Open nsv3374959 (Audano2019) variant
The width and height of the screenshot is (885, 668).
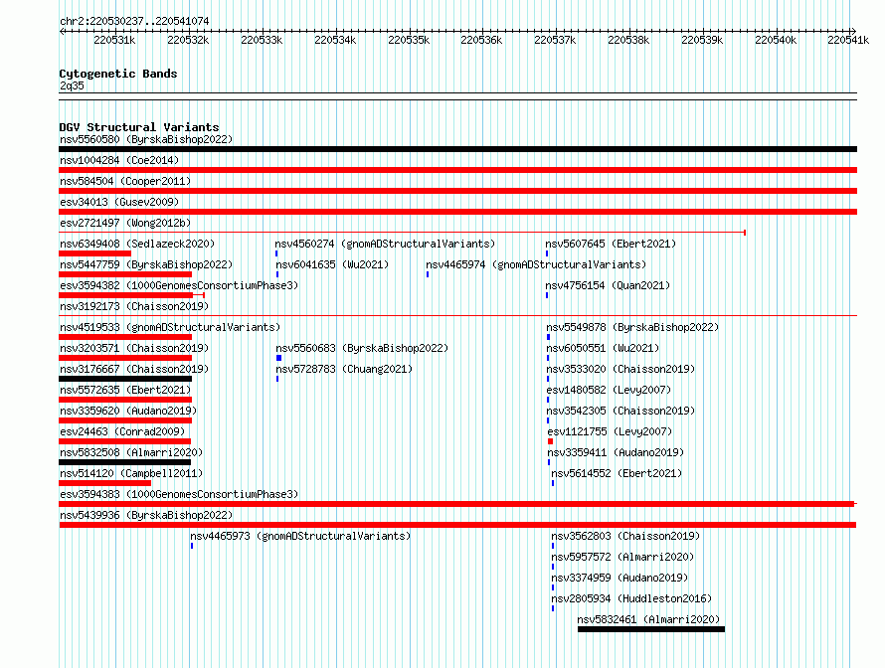click(x=619, y=578)
